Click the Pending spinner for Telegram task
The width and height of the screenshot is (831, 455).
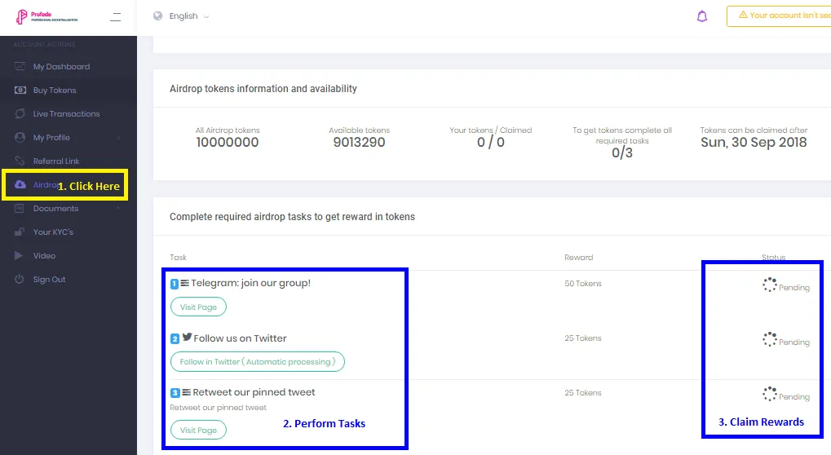click(770, 285)
